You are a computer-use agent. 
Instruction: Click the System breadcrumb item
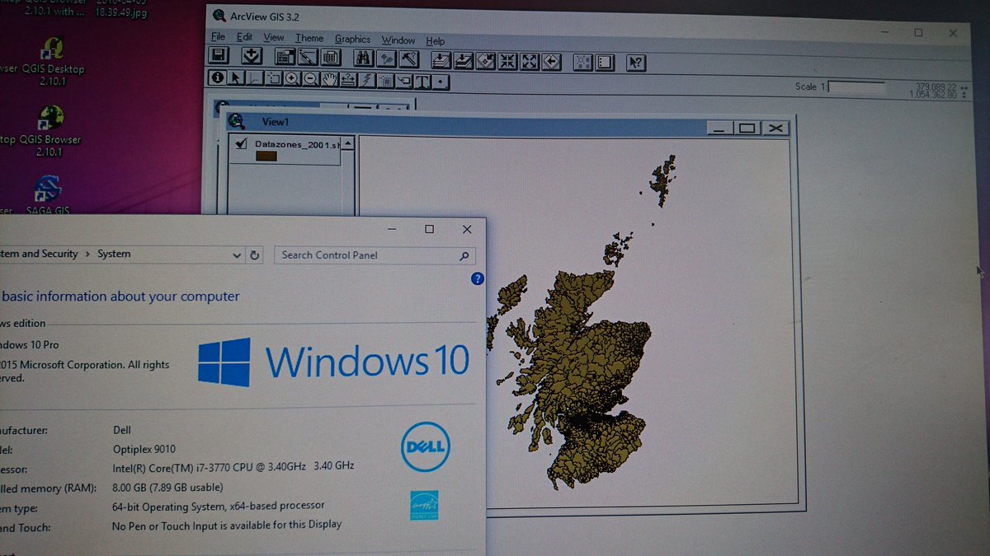point(114,254)
